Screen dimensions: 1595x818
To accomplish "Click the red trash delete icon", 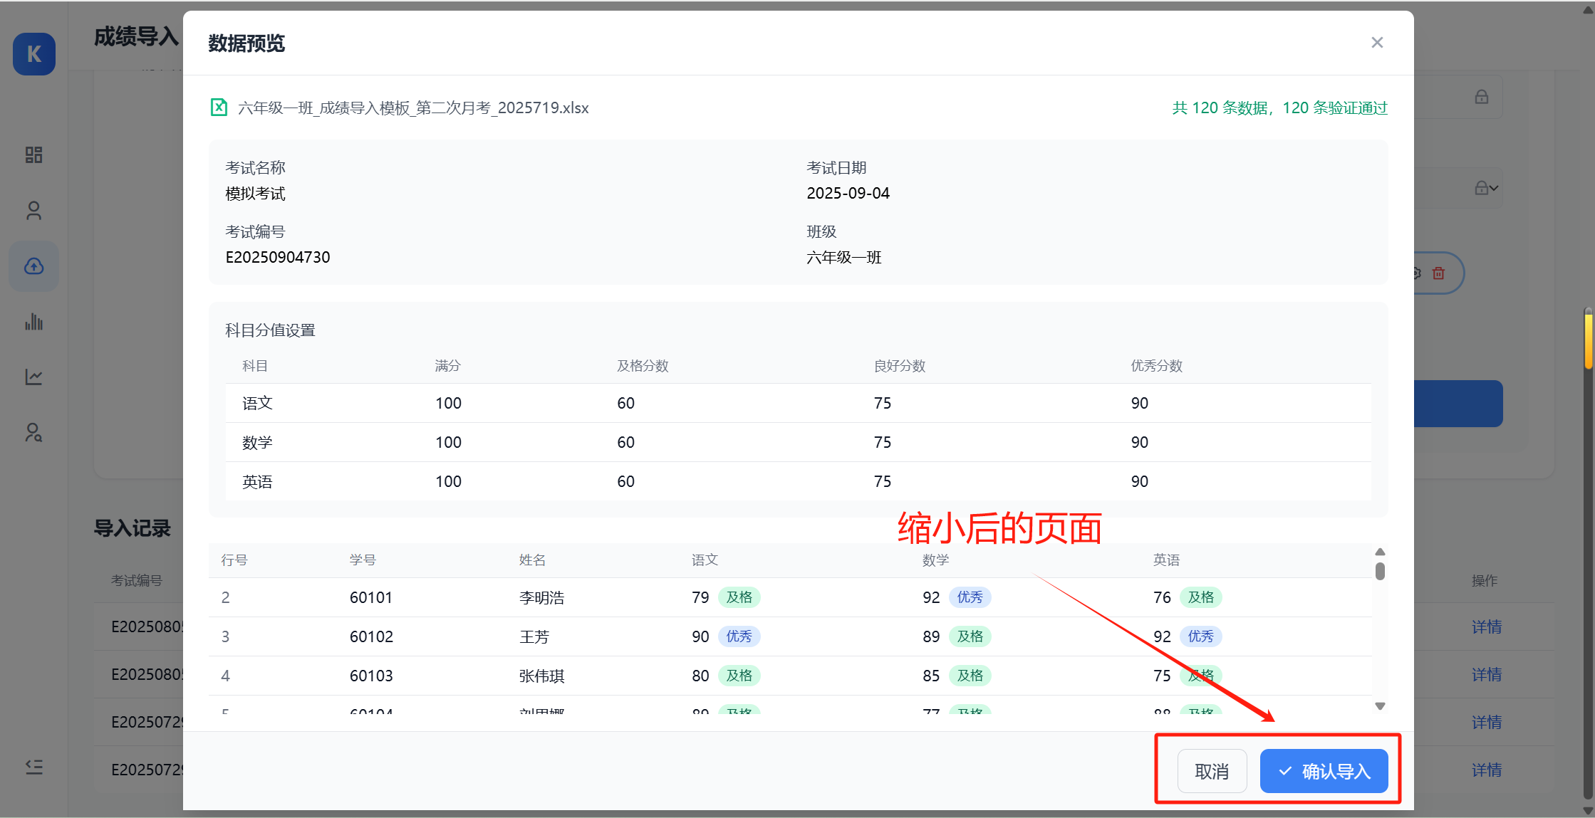I will pos(1439,273).
